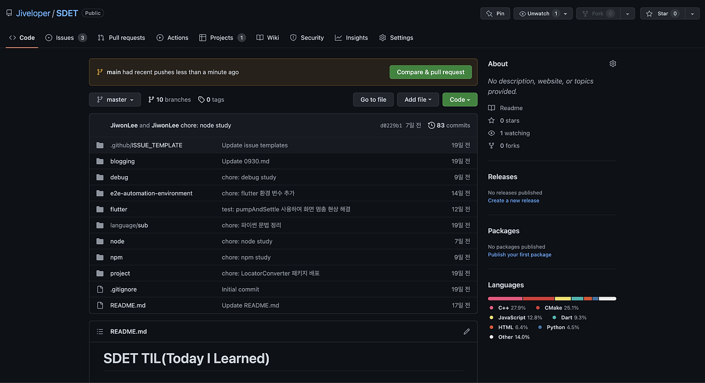
Task: Open the Releases heading link
Action: [502, 177]
